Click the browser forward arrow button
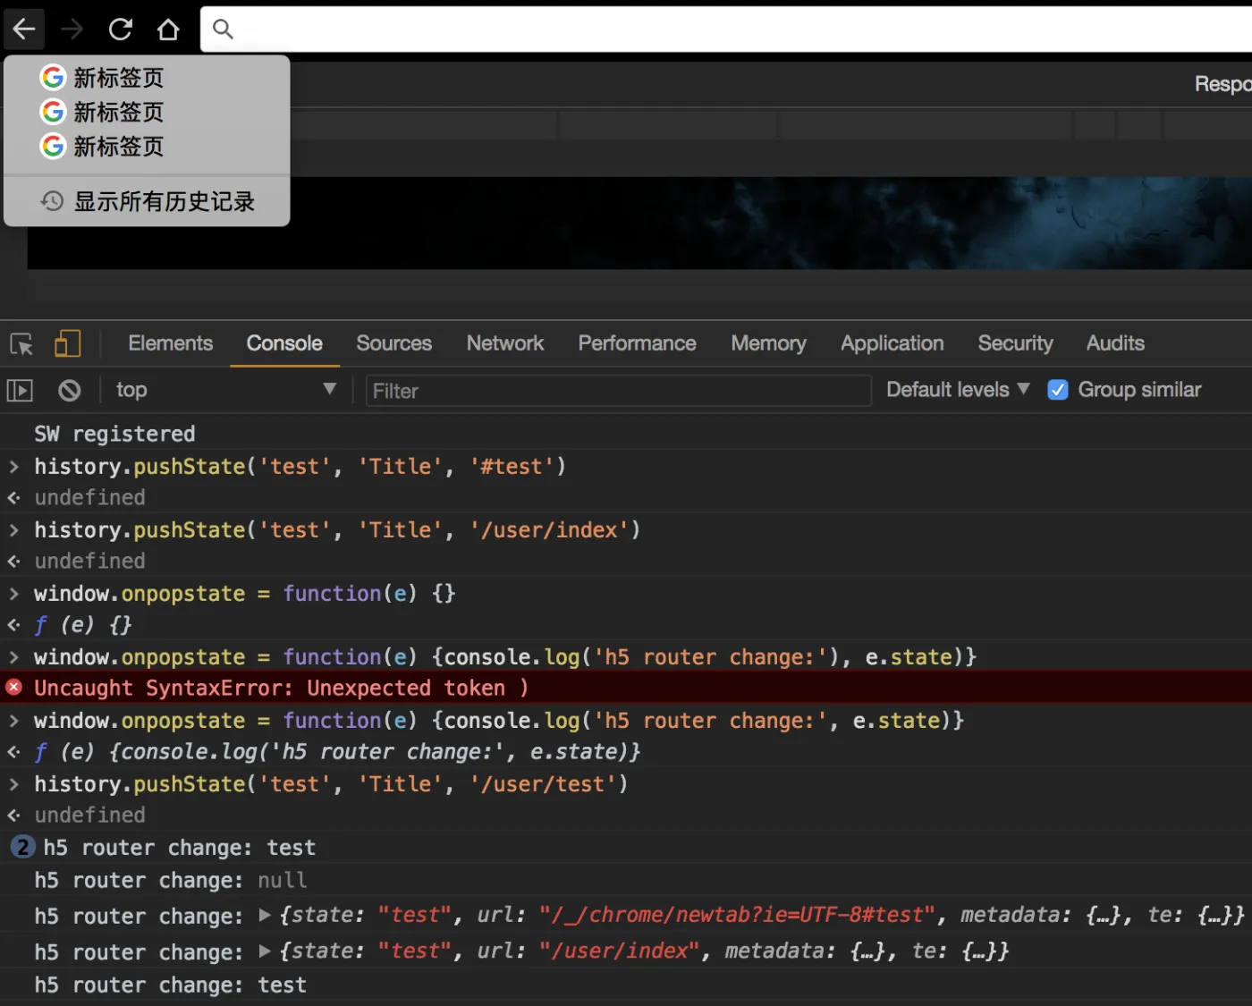The height and width of the screenshot is (1006, 1252). [x=72, y=30]
